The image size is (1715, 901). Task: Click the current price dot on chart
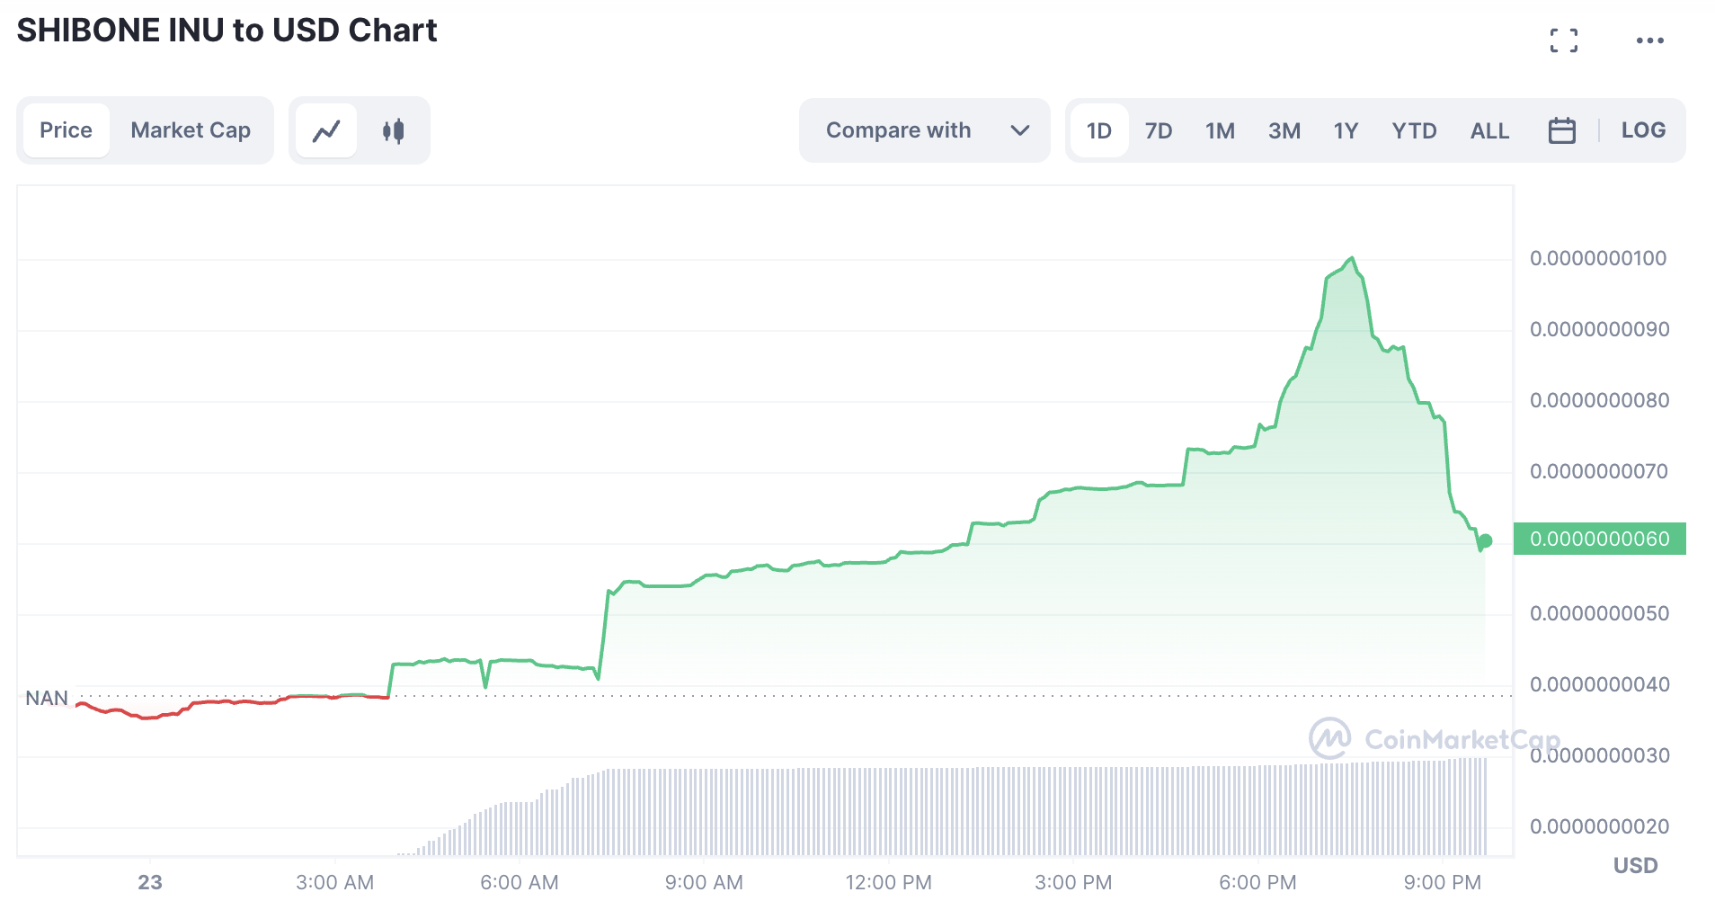[1485, 541]
